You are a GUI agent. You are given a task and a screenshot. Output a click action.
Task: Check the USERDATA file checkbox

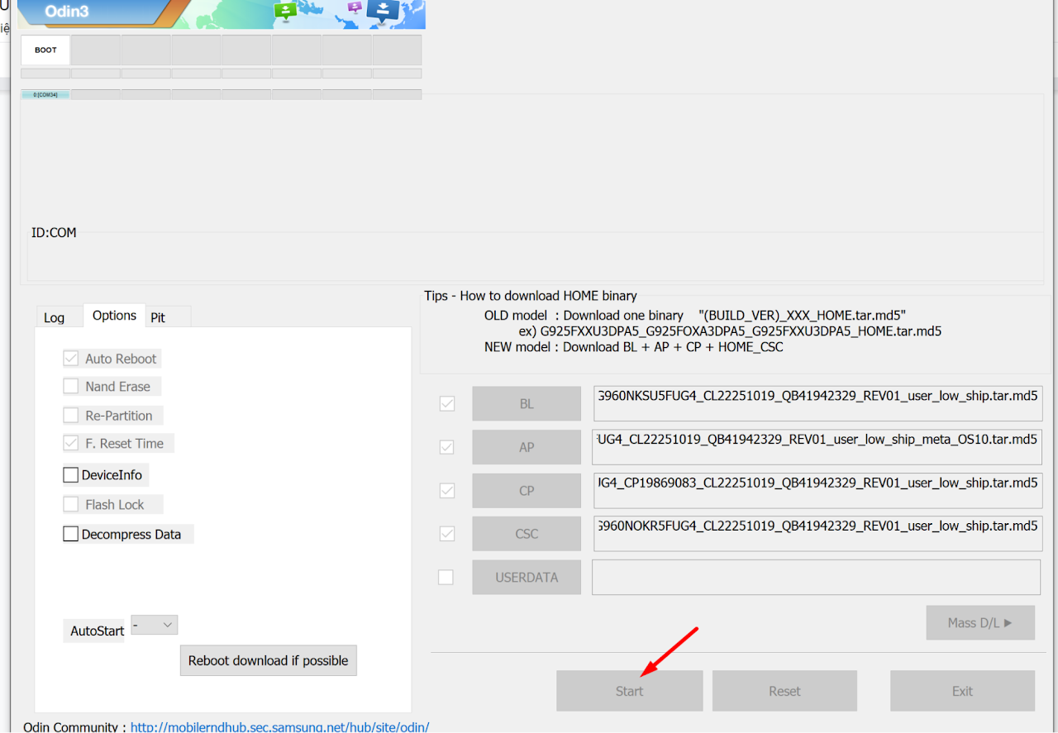pyautogui.click(x=446, y=577)
